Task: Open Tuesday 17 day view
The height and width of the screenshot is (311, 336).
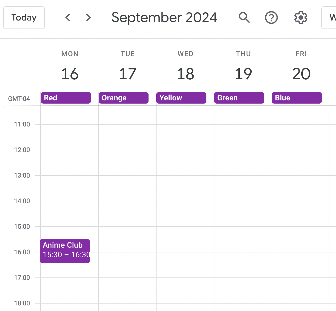Action: (x=128, y=74)
